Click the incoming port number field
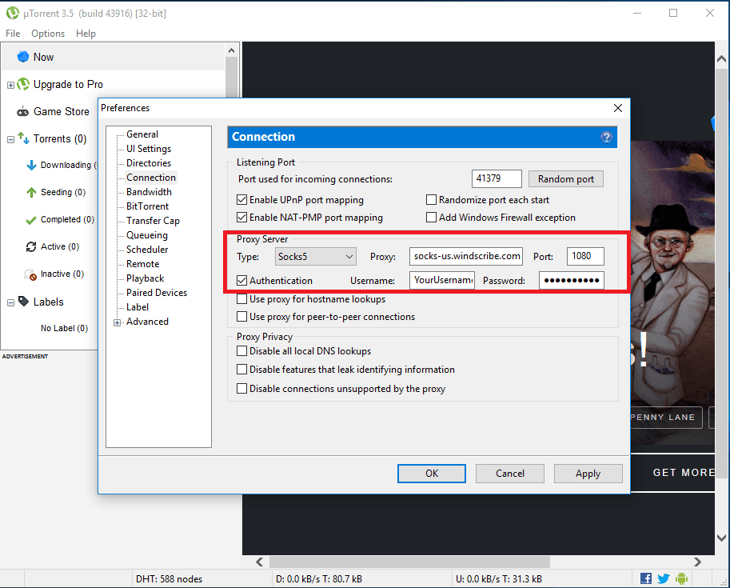730x588 pixels. coord(497,178)
